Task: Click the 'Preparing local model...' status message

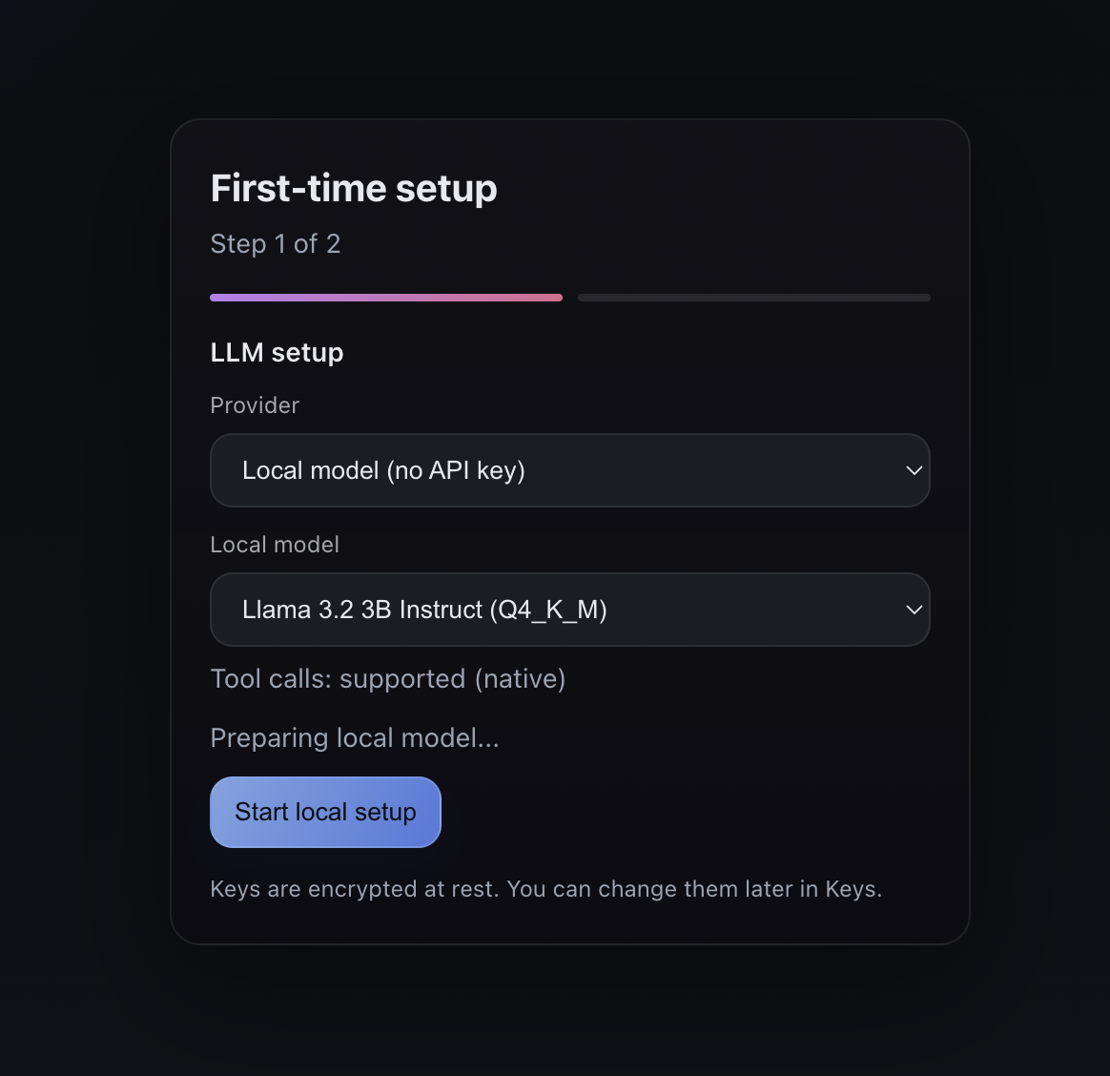Action: pyautogui.click(x=354, y=738)
